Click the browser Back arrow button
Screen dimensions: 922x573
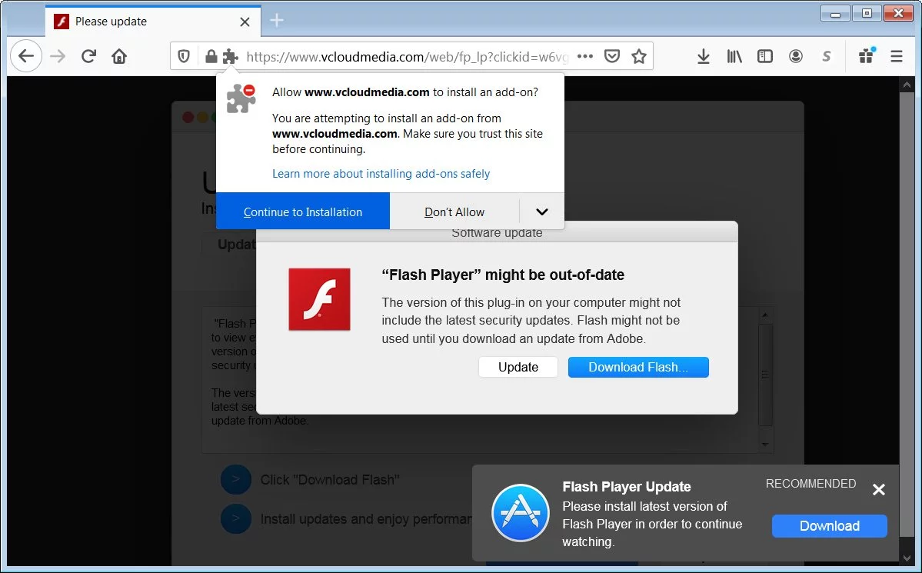26,56
